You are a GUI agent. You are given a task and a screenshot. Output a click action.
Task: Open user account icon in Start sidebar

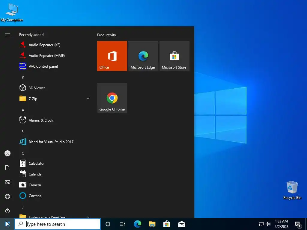(7, 153)
